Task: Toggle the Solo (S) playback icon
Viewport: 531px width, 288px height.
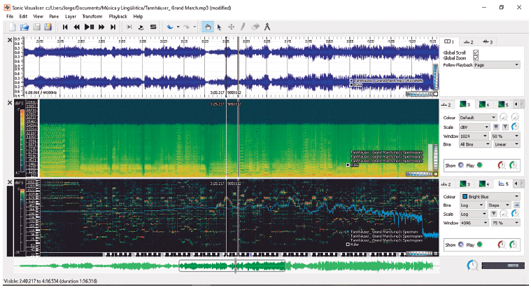Action: tap(153, 27)
